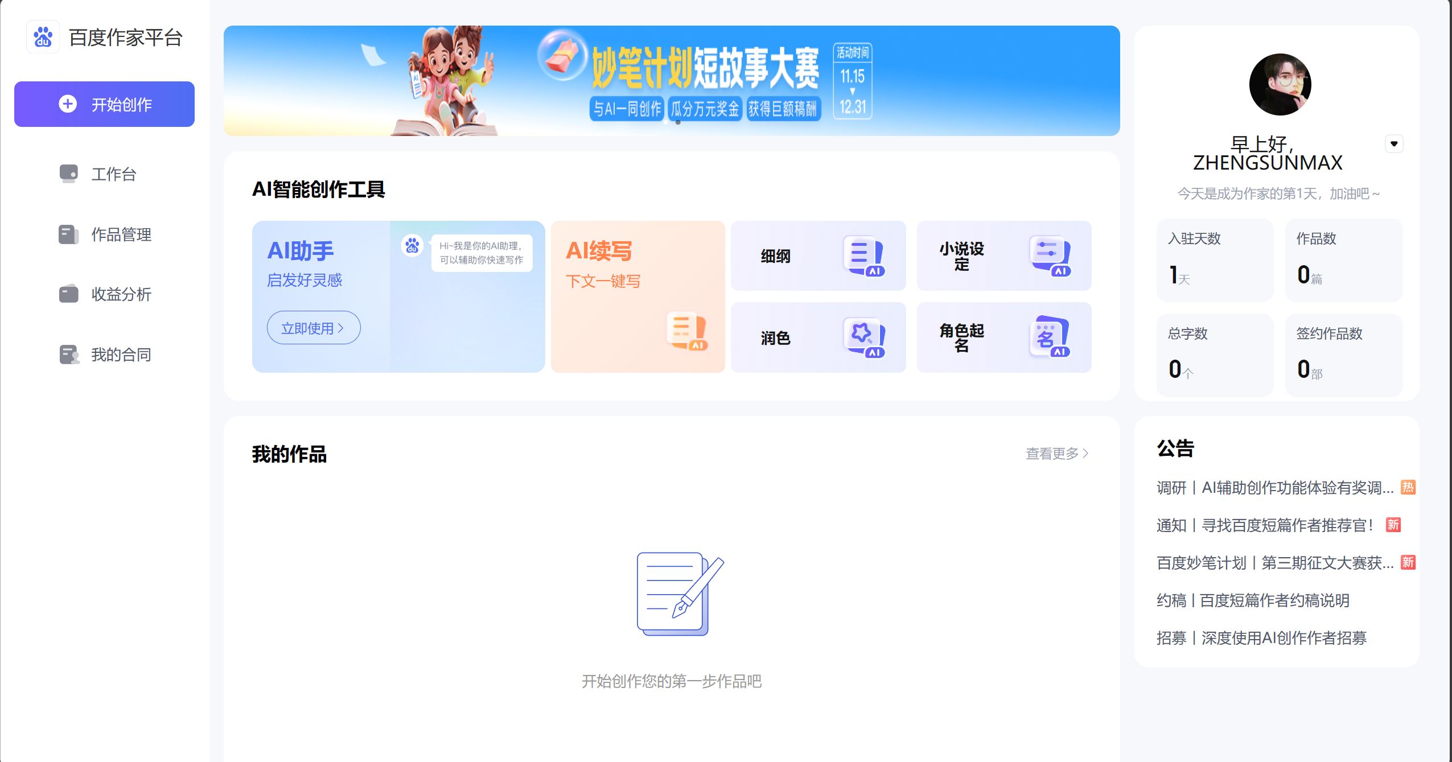1452x762 pixels.
Task: Open 作品管理 in the sidebar menu
Action: click(x=121, y=234)
